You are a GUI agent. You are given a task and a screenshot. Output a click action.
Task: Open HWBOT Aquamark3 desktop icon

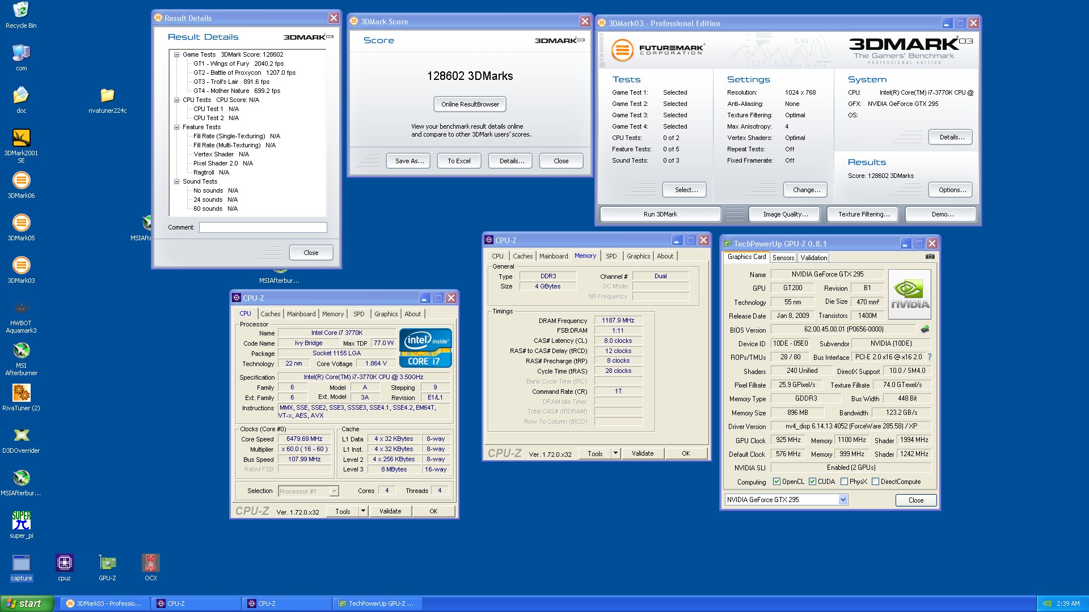pyautogui.click(x=21, y=316)
